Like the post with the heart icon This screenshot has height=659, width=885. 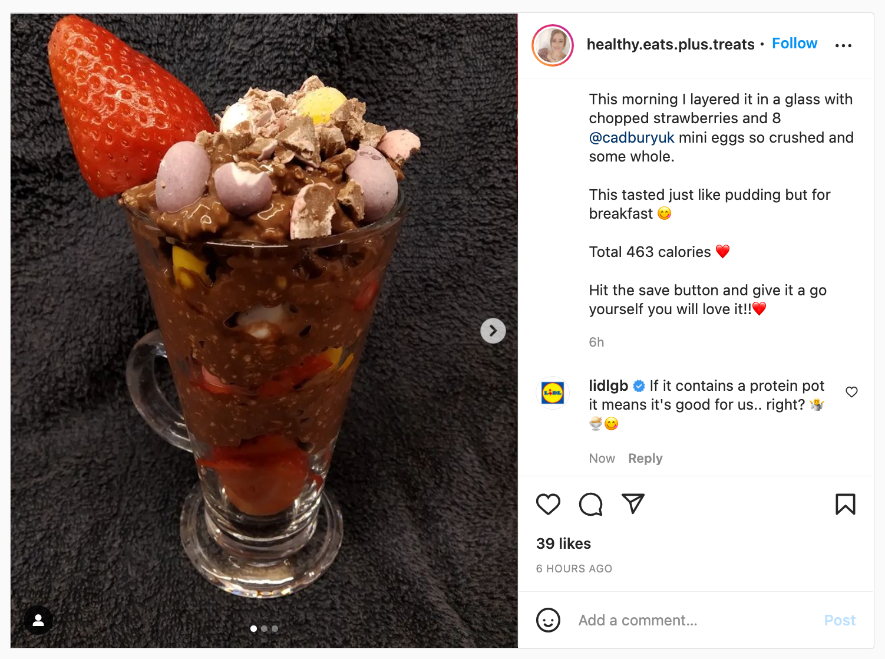click(548, 504)
